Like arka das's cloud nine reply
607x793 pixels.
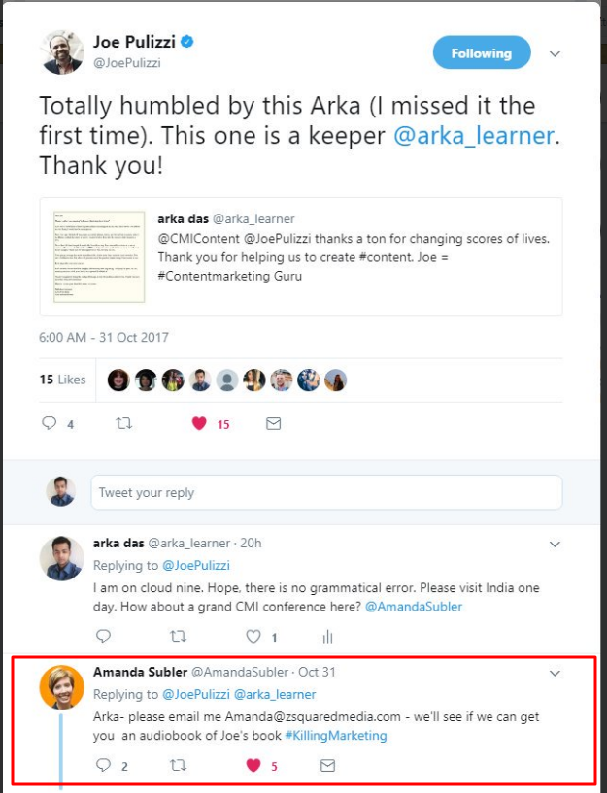point(253,637)
